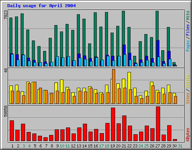192x150 pixels.
Task: Select day 22 on the x-axis
Action: [x=129, y=146]
